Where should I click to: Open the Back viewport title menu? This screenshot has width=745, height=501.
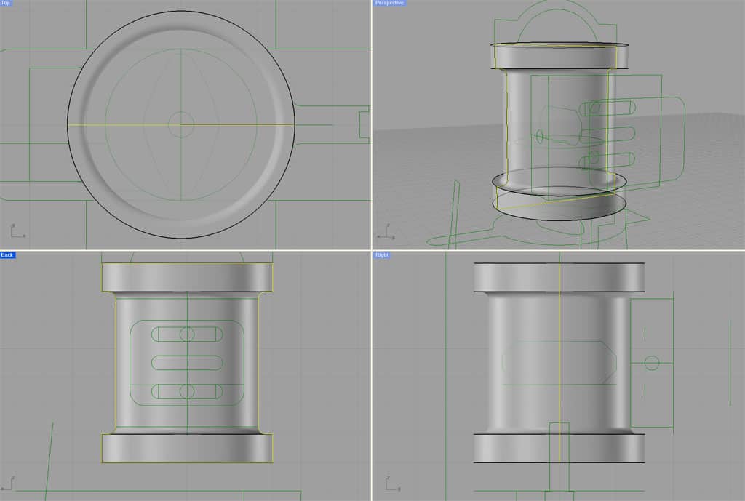click(9, 255)
